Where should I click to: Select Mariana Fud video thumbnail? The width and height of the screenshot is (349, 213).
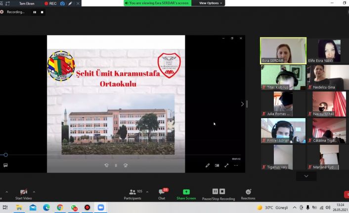[329, 157]
